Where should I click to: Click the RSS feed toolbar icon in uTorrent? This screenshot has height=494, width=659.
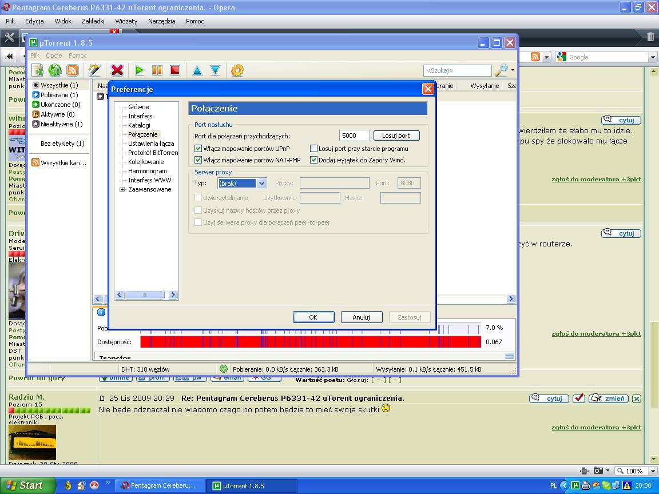(x=72, y=70)
